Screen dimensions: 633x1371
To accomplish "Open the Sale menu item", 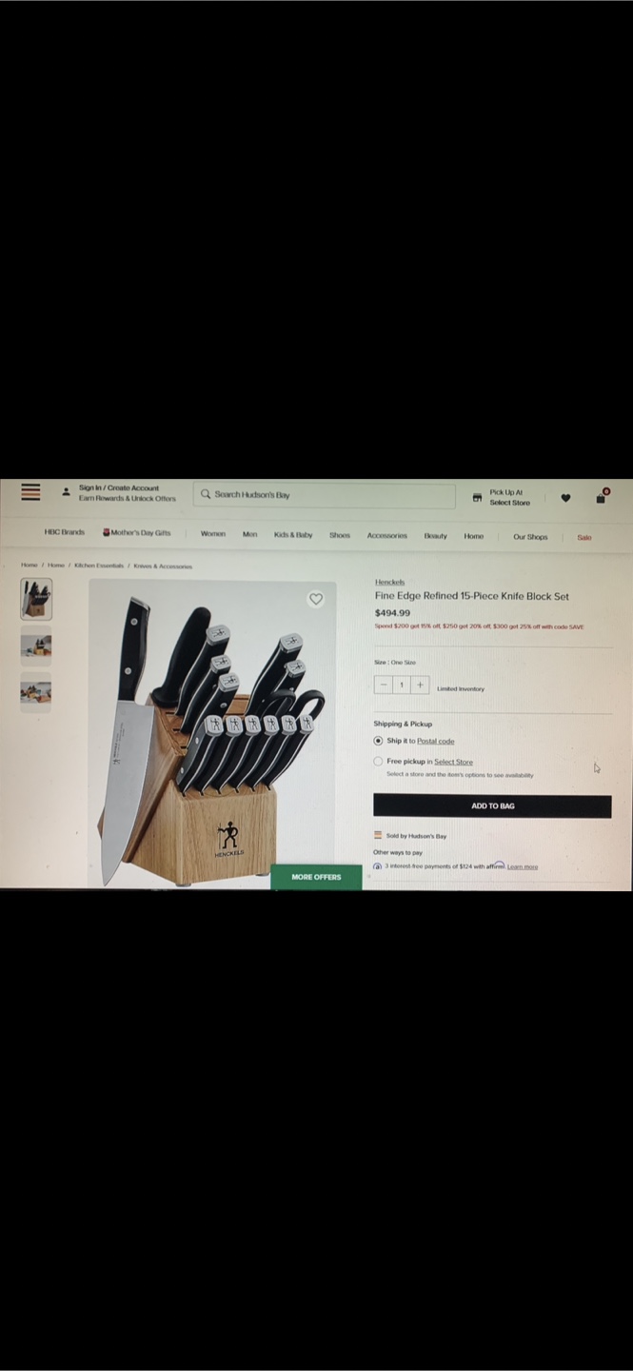I will (x=584, y=537).
